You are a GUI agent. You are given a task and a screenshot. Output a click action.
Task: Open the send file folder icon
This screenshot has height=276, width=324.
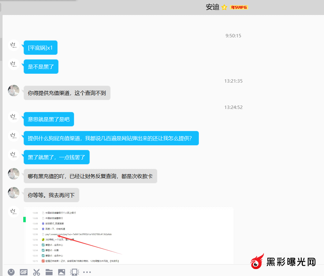click(x=49, y=272)
